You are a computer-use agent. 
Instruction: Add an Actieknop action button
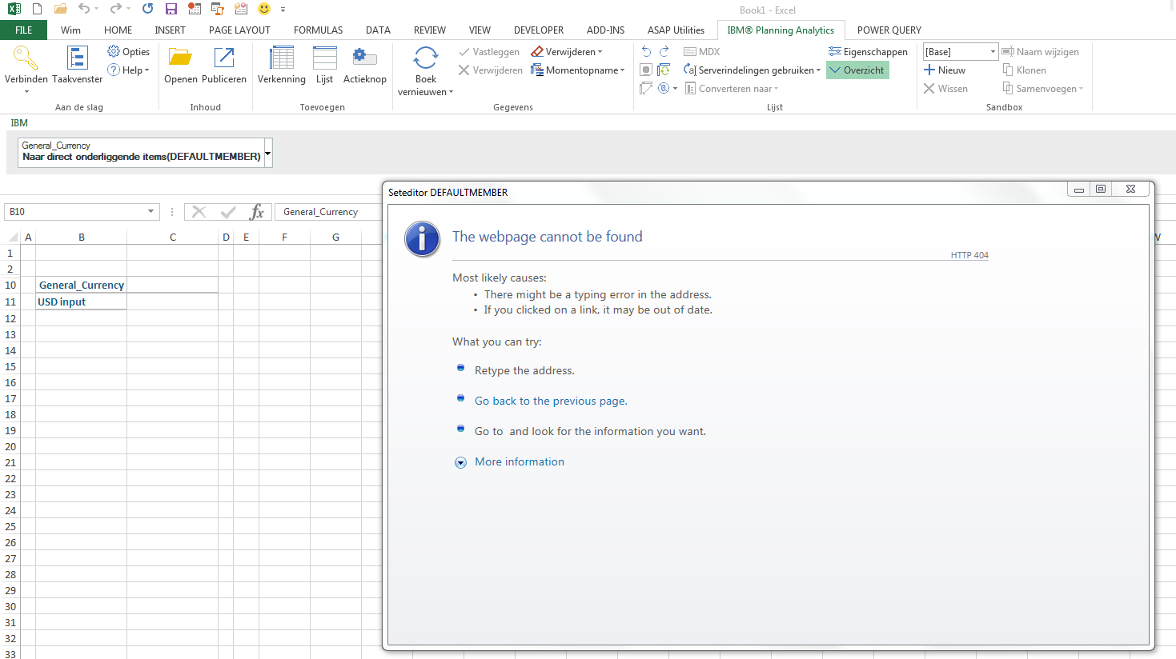tap(364, 65)
